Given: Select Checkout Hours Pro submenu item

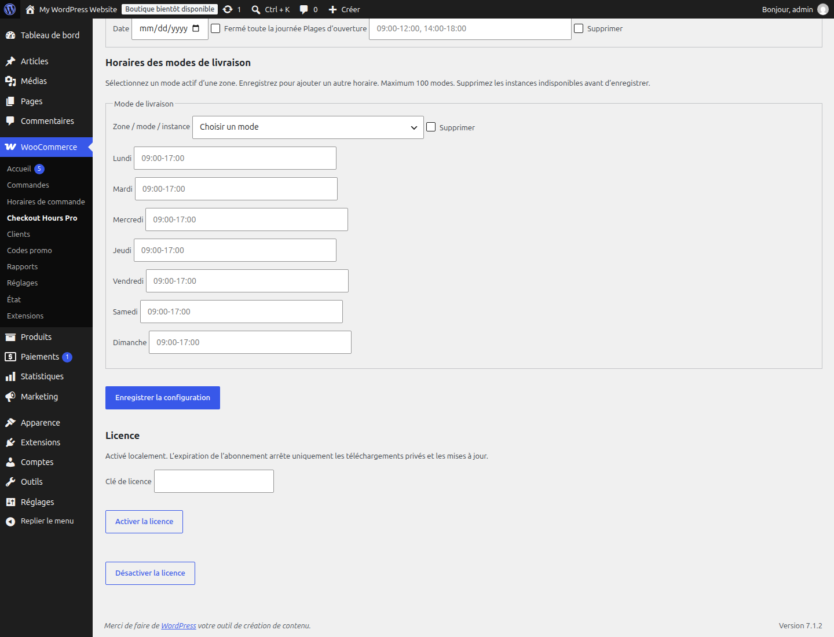Looking at the screenshot, I should 42,218.
